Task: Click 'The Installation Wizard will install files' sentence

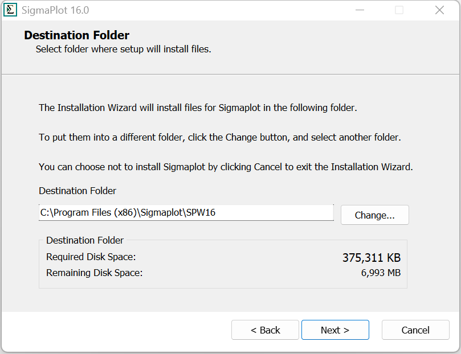Action: (x=198, y=108)
